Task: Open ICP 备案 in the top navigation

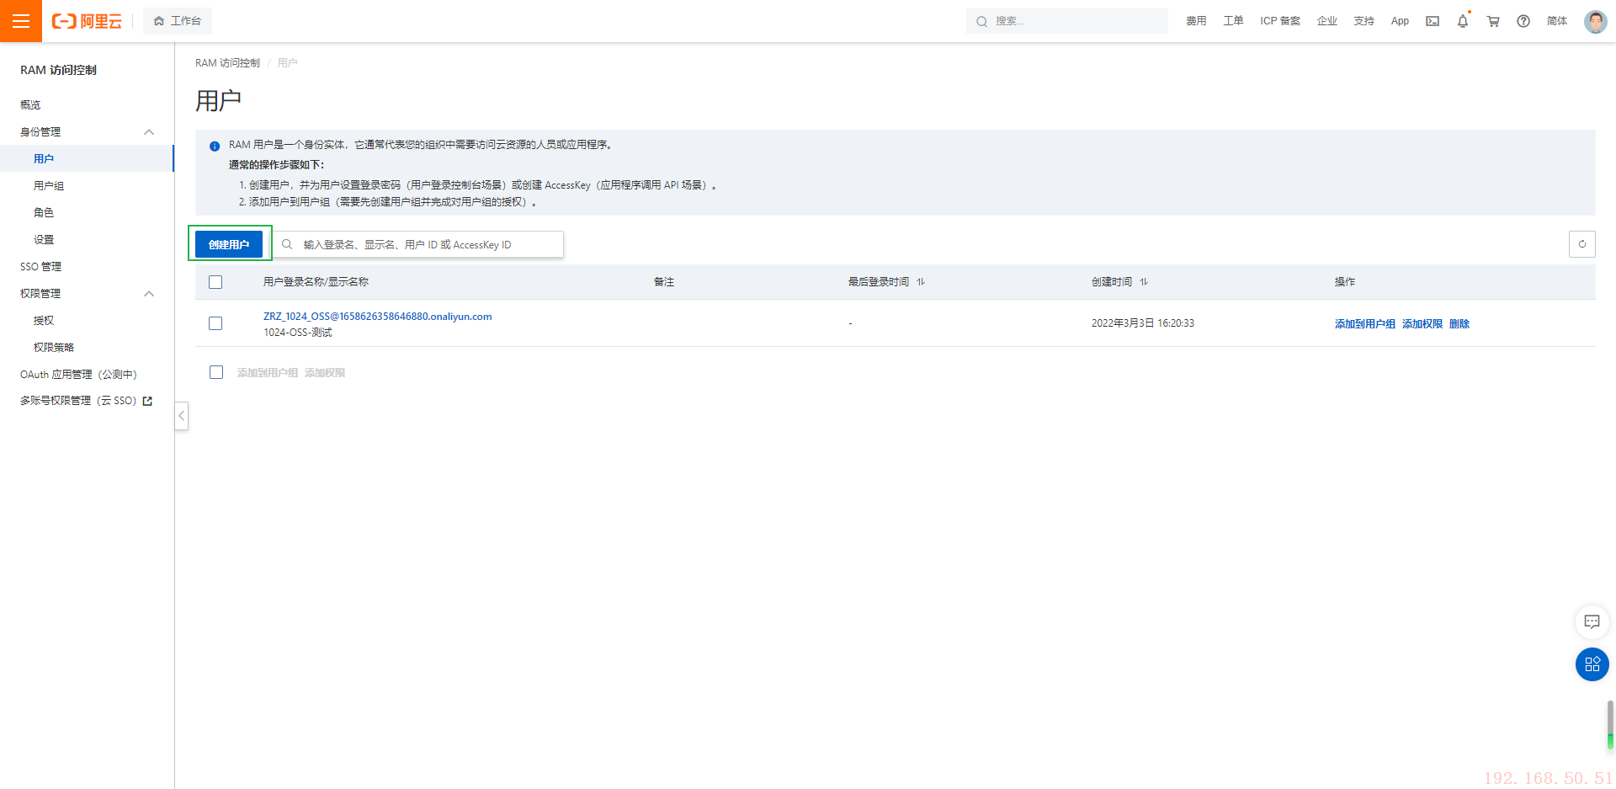Action: pyautogui.click(x=1280, y=21)
